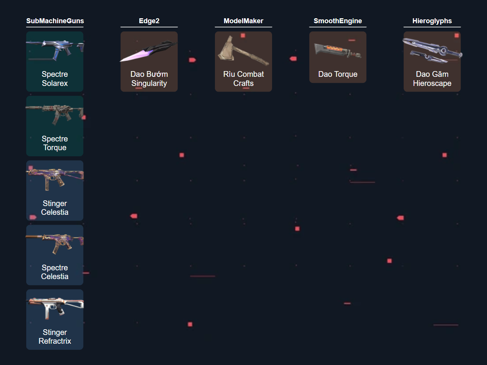Select the Edge2 column header
Viewport: 487px width, 365px height.
point(149,21)
